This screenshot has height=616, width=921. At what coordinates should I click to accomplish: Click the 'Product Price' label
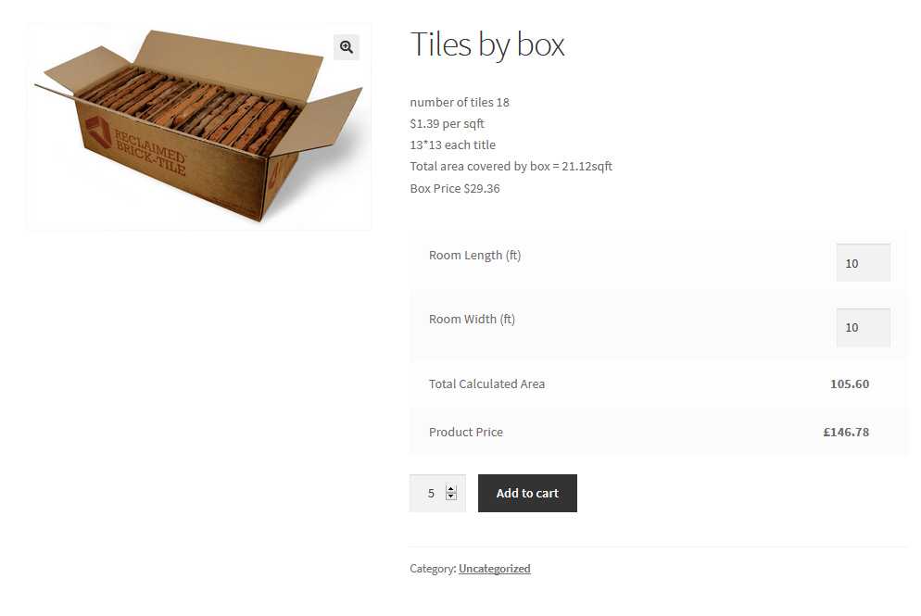coord(466,433)
